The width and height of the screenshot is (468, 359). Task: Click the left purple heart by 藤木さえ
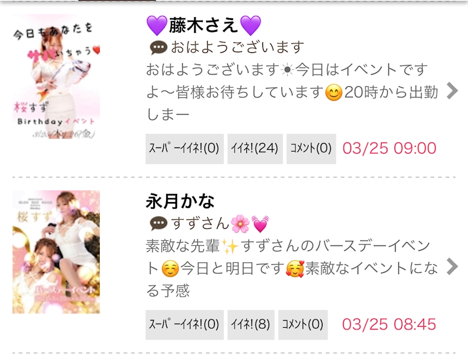click(157, 26)
